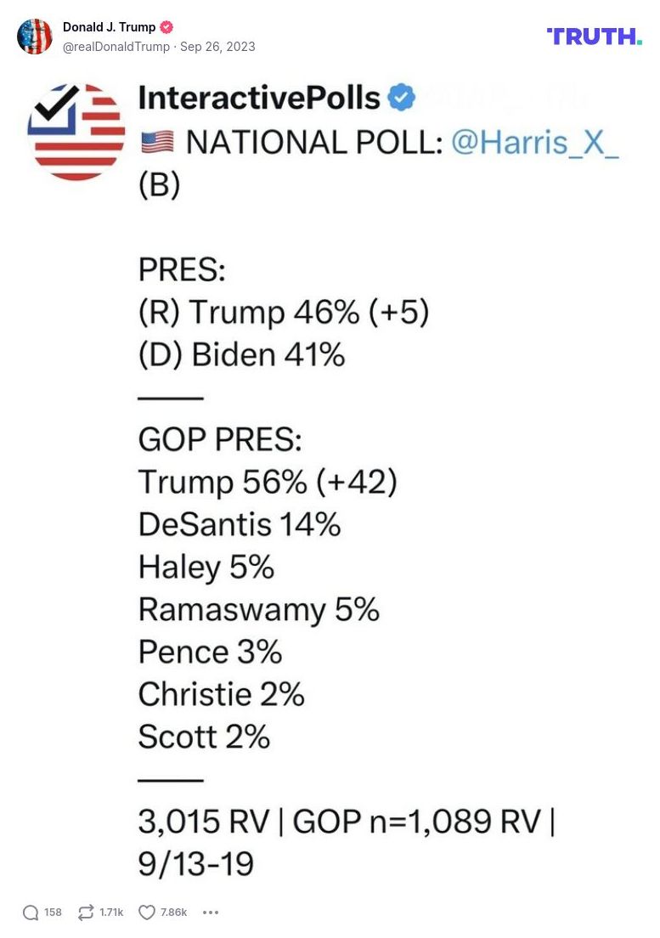
Task: Click the "Trump 56% (+42)" line in the image
Action: tap(268, 483)
